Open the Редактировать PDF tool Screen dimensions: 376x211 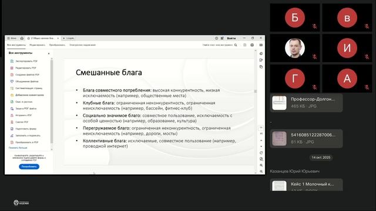click(x=23, y=68)
